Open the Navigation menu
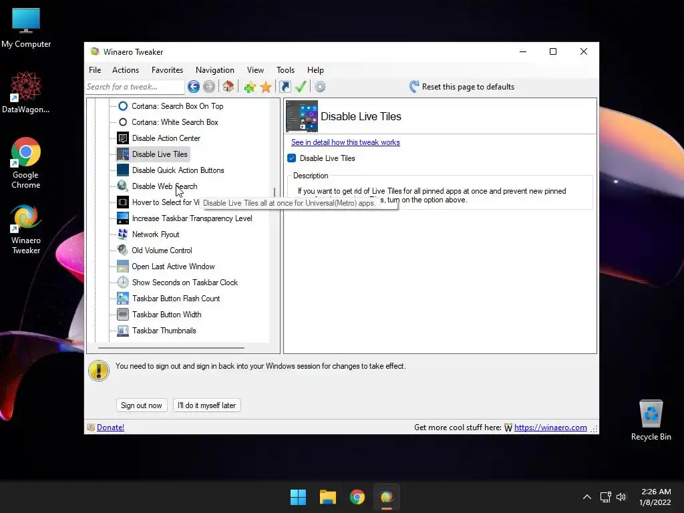684x513 pixels. point(215,70)
